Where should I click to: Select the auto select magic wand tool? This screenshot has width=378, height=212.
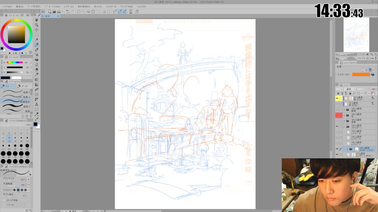click(x=37, y=40)
